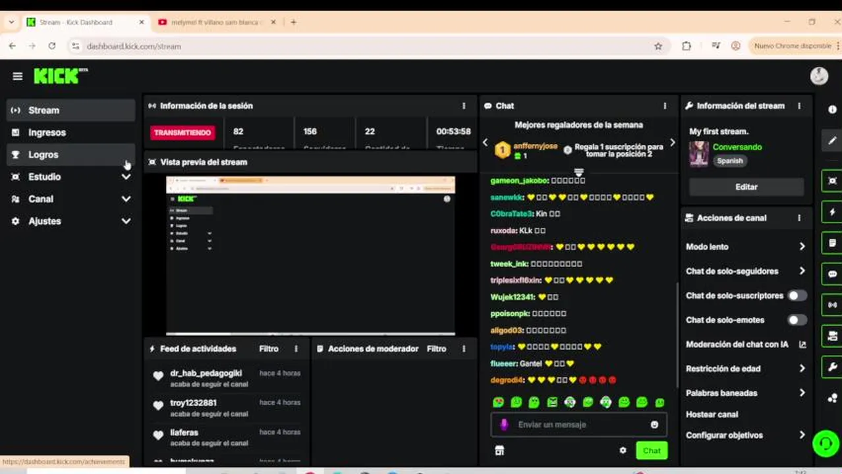
Task: Click the Enviar un mensaje input field
Action: (580, 425)
